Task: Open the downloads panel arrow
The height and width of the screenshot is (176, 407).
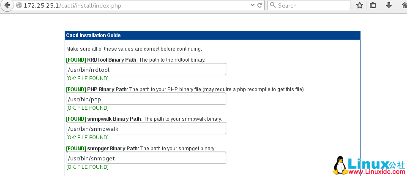Action: point(389,5)
